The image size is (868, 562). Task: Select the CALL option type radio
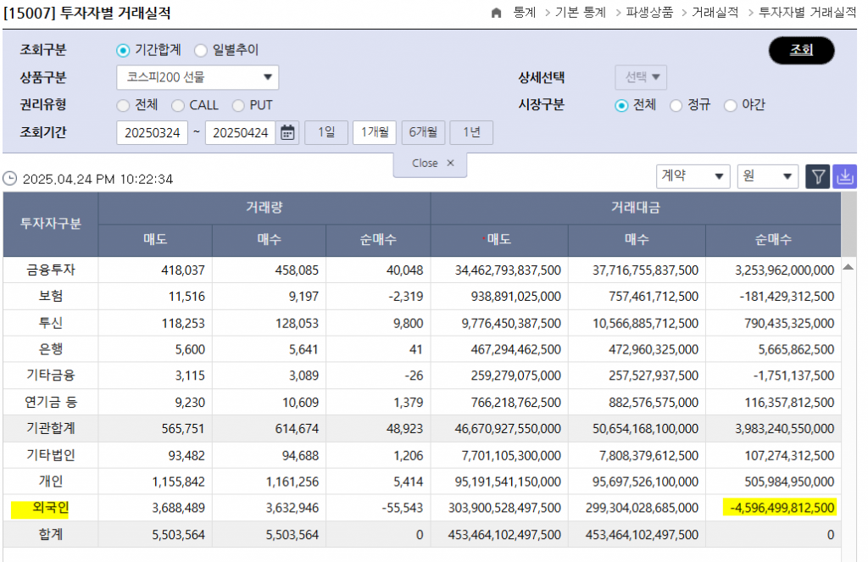[178, 106]
